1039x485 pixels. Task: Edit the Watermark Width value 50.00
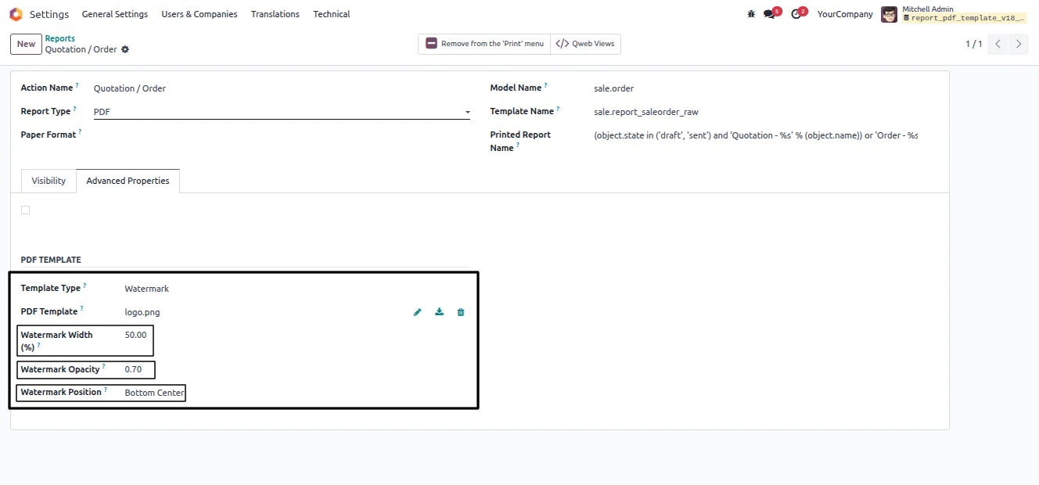[135, 335]
